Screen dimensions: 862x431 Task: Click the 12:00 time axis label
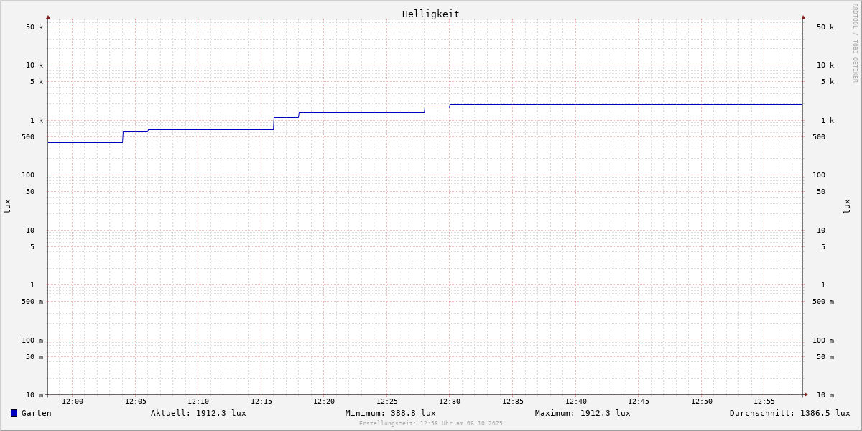click(x=73, y=402)
